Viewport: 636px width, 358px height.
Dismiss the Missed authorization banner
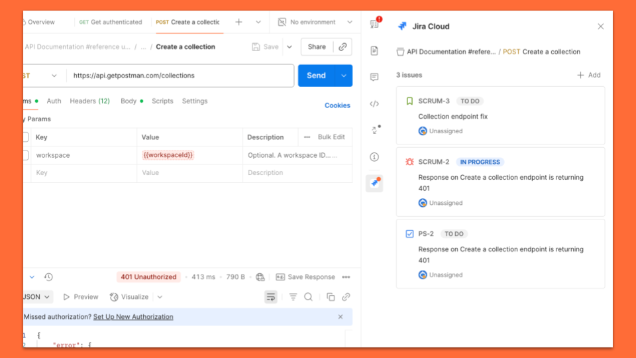click(341, 317)
